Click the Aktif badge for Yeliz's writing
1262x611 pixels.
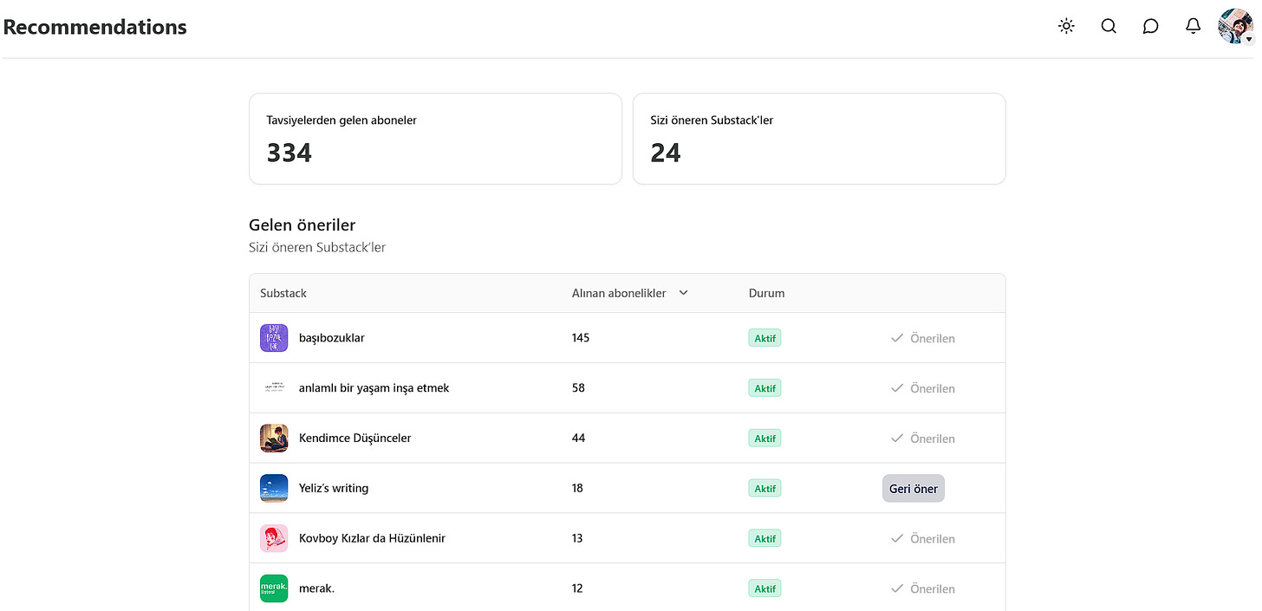click(x=764, y=489)
